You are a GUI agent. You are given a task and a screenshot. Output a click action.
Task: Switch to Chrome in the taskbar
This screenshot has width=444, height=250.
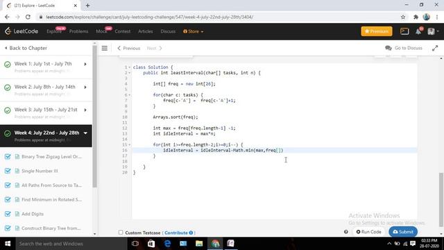click(215, 244)
